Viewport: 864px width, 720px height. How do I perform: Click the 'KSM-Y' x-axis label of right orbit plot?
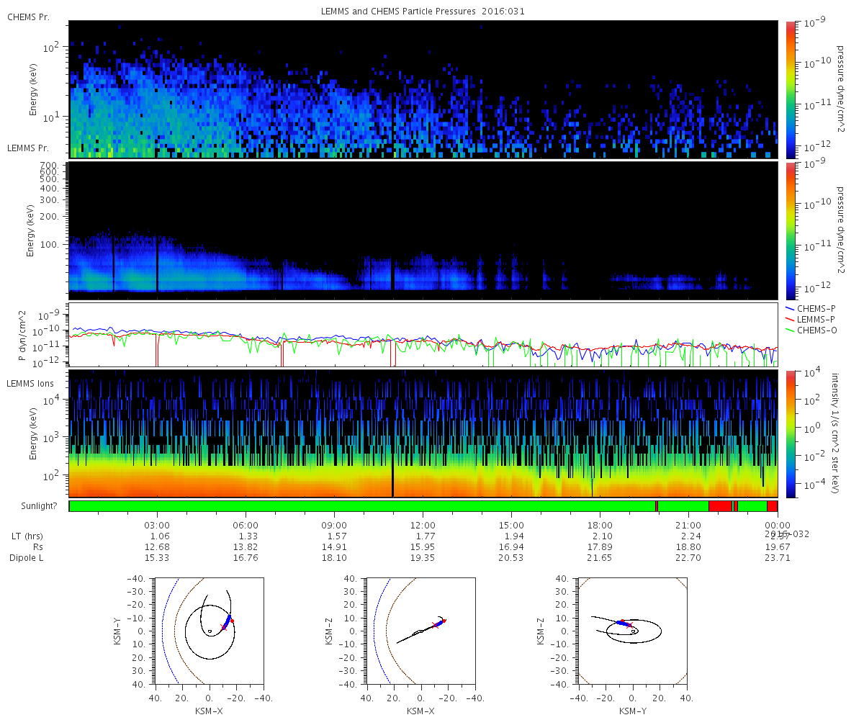pyautogui.click(x=633, y=711)
